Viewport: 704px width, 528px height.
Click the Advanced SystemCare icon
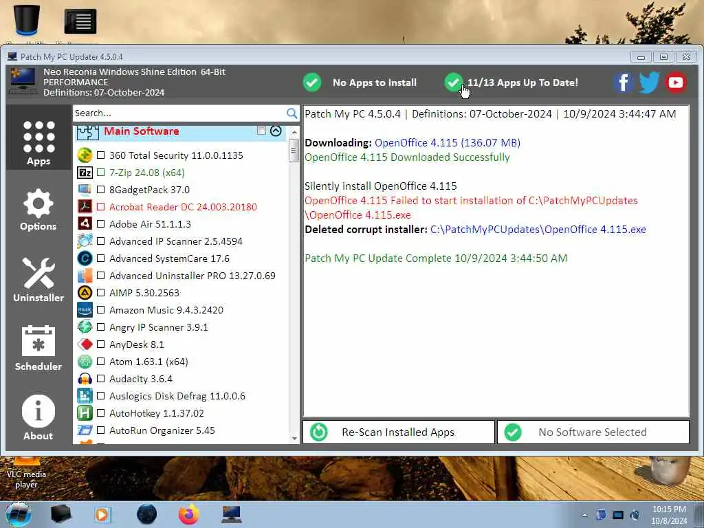[85, 258]
